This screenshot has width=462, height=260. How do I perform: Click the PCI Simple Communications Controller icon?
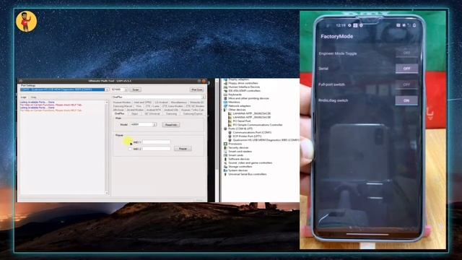pyautogui.click(x=230, y=125)
